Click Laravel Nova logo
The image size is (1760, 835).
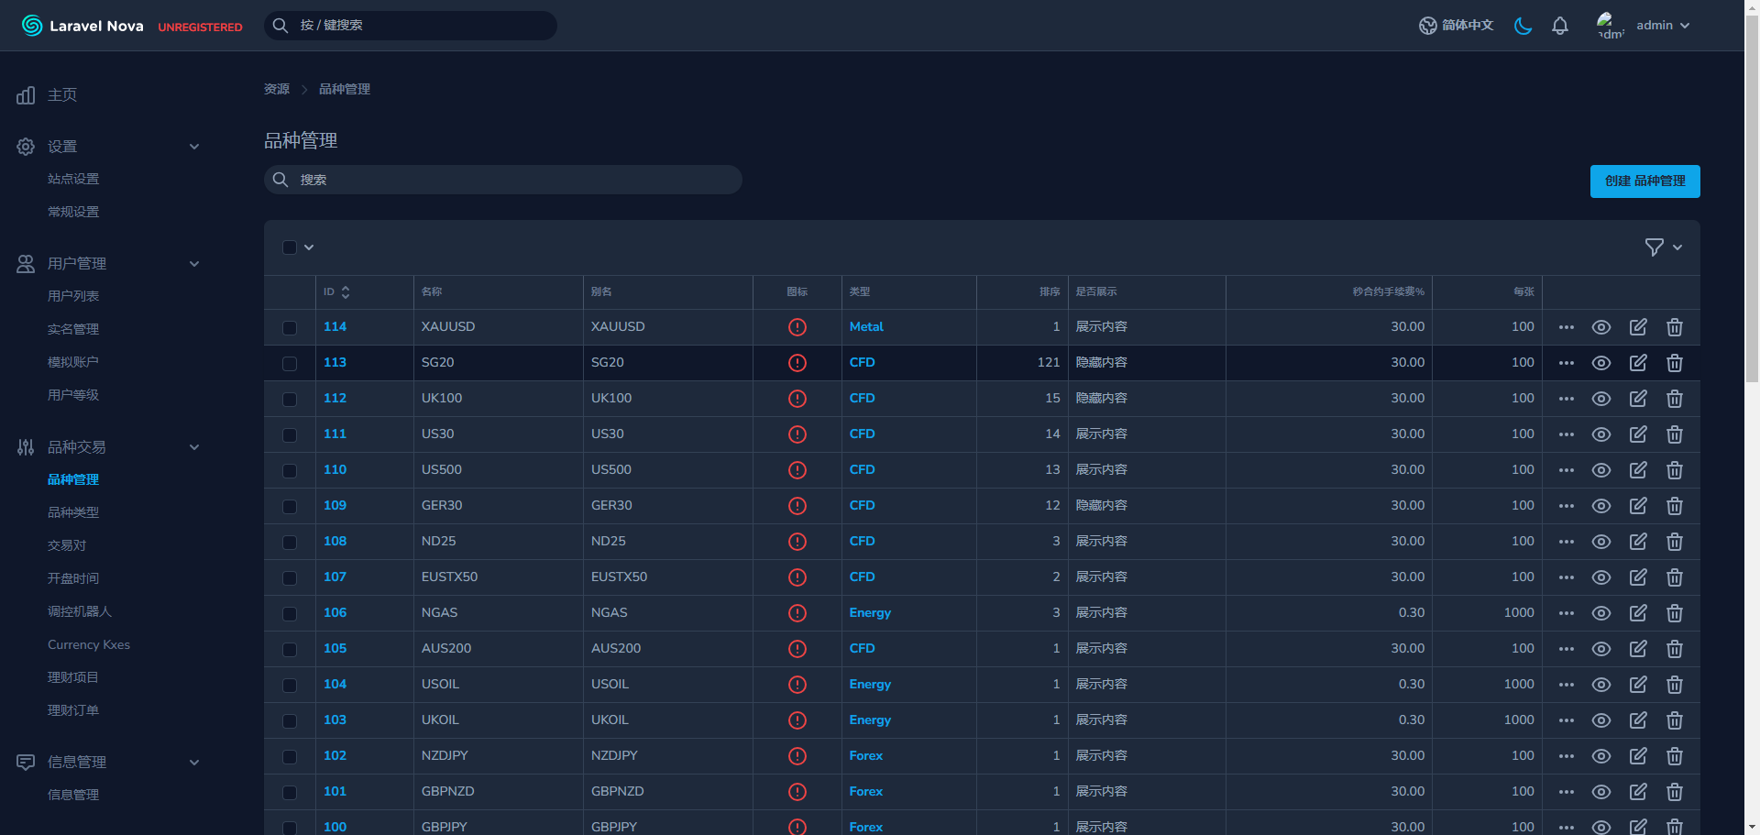[x=82, y=26]
